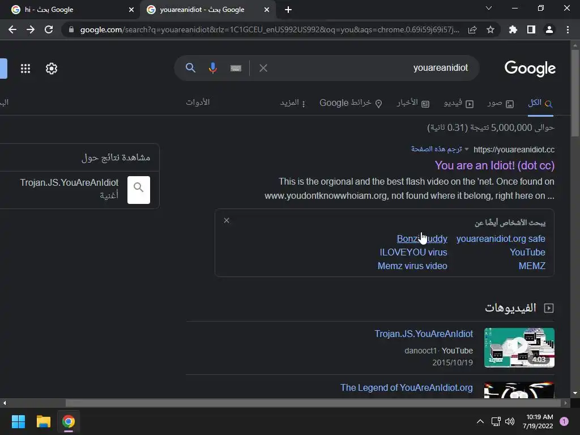Screen dimensions: 580x435
Task: Clear the search query with the X icon
Action: click(263, 68)
